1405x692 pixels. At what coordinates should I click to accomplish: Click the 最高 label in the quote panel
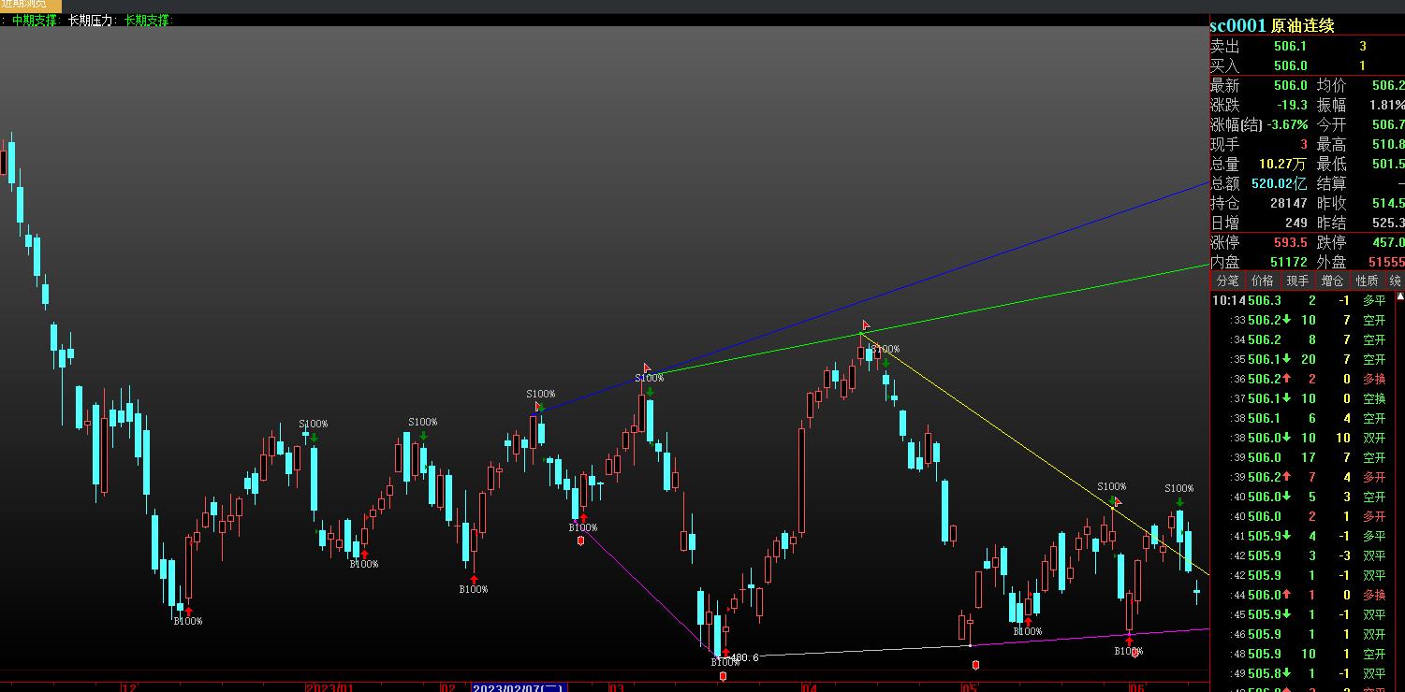click(1331, 144)
